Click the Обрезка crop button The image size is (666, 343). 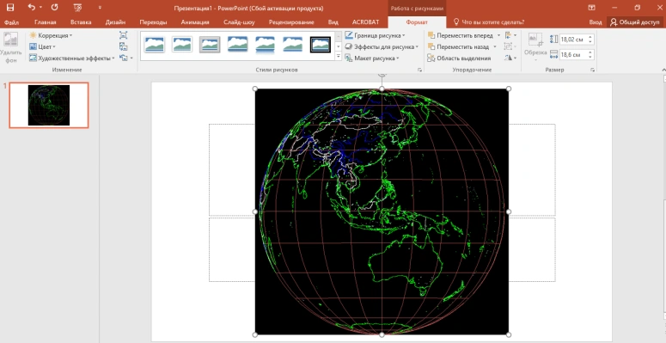[x=535, y=46]
